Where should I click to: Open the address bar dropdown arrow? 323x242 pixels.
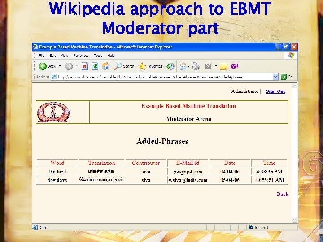point(275,77)
